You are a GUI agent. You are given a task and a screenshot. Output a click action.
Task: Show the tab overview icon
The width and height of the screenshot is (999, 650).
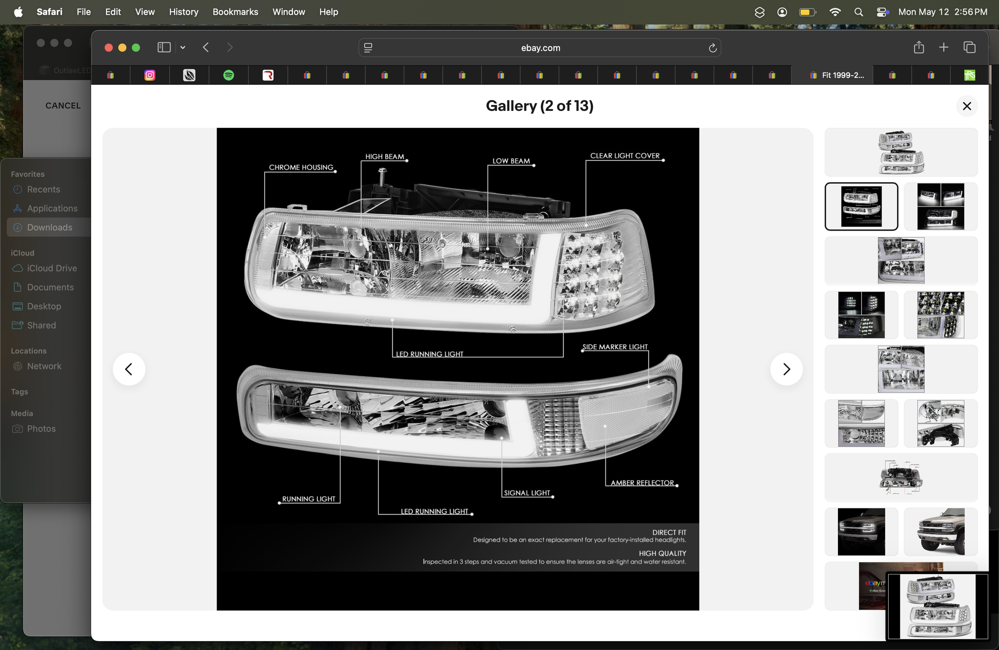click(969, 48)
